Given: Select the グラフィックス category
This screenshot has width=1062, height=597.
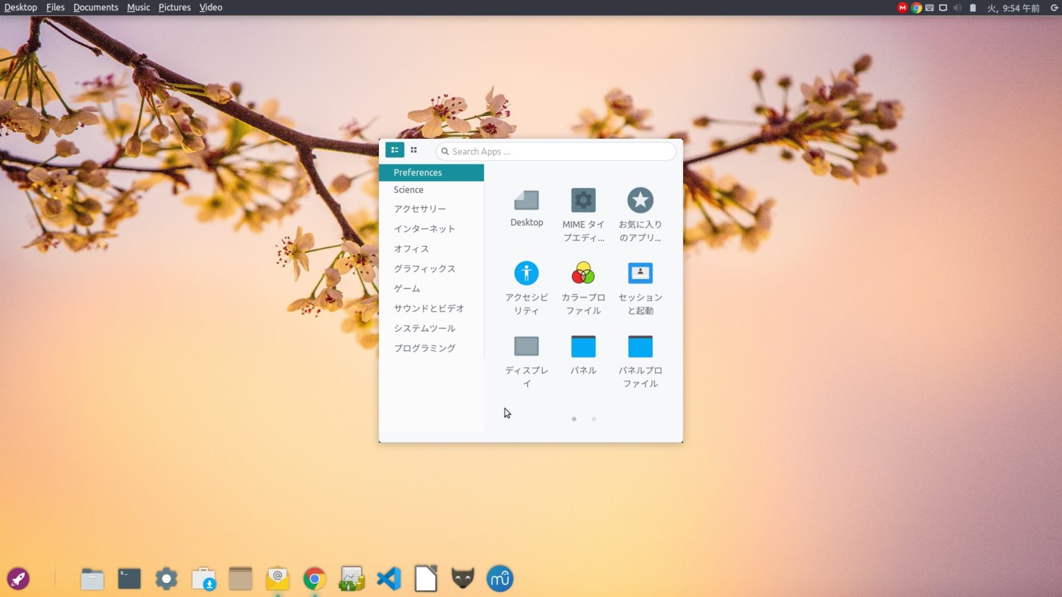Looking at the screenshot, I should 425,269.
